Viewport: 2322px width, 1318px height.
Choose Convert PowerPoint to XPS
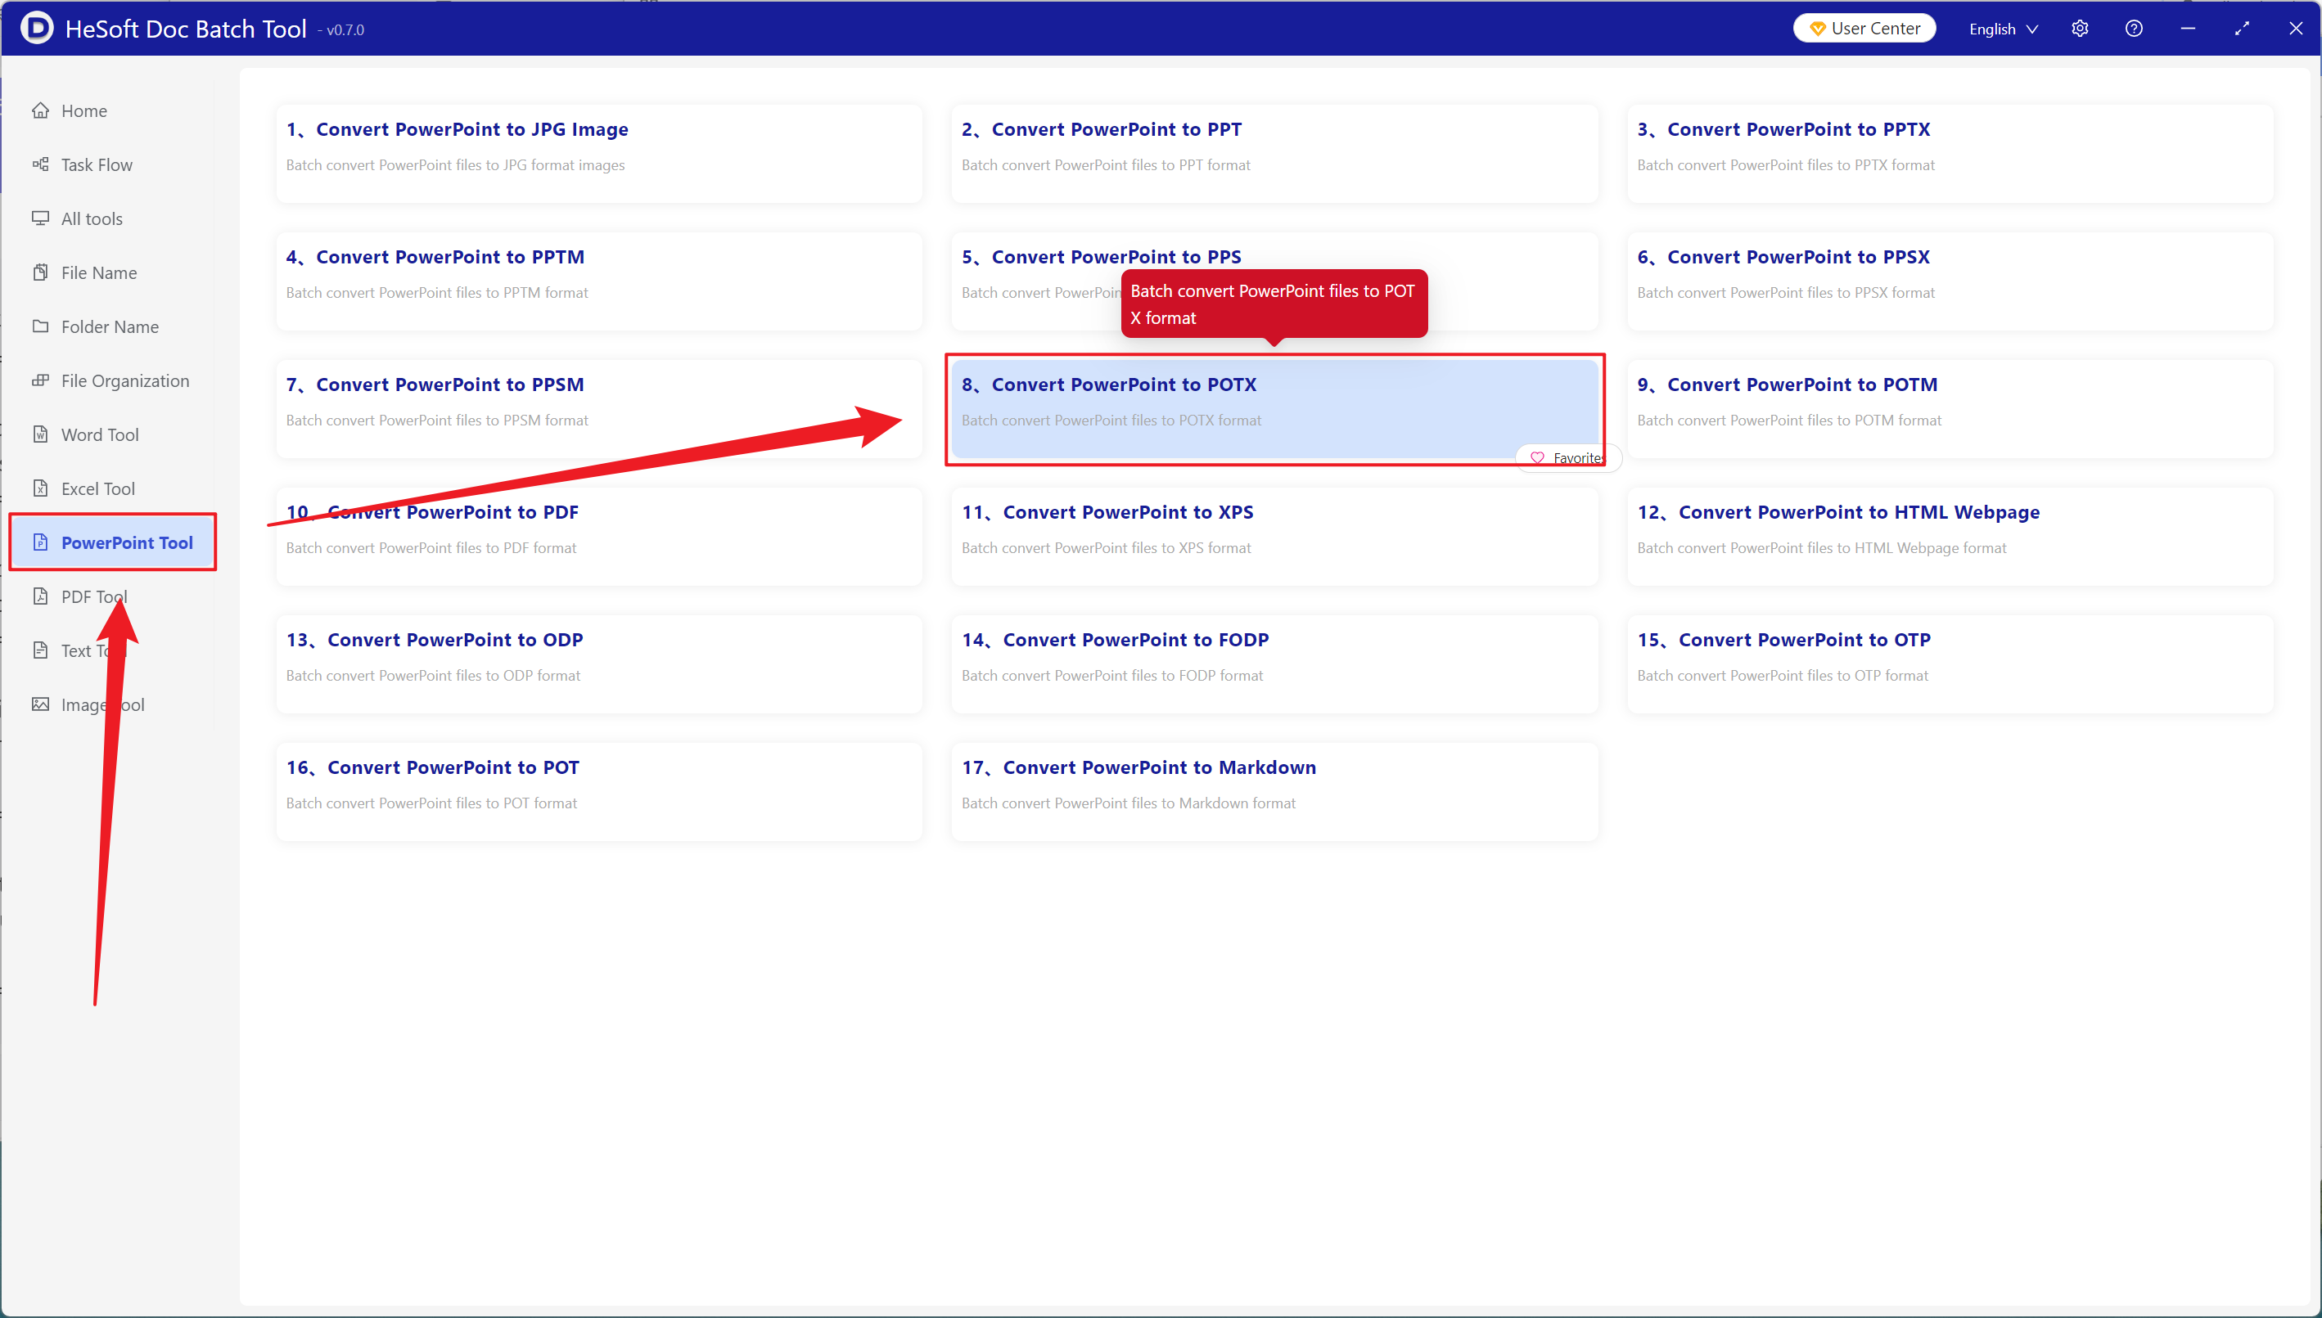(x=1274, y=536)
